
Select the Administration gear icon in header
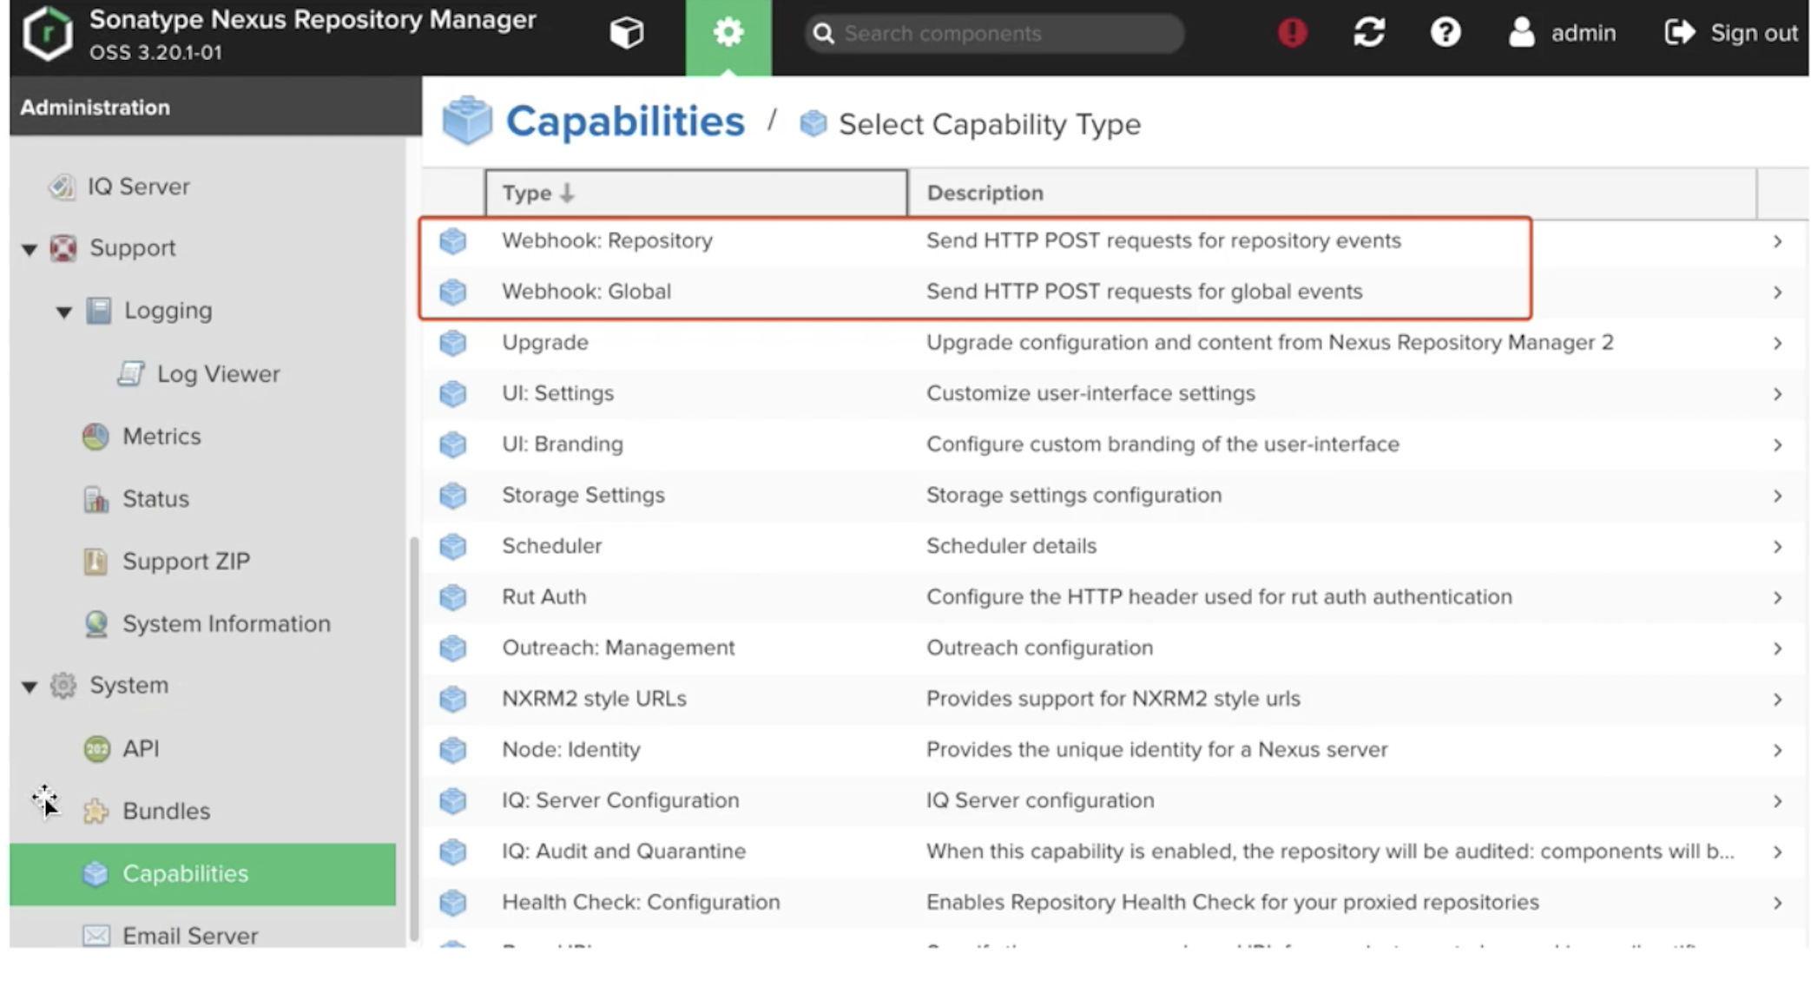[728, 35]
